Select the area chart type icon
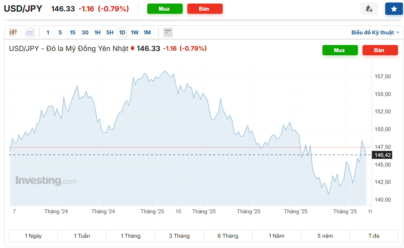Screen dimensions: 404x248 click(x=30, y=33)
